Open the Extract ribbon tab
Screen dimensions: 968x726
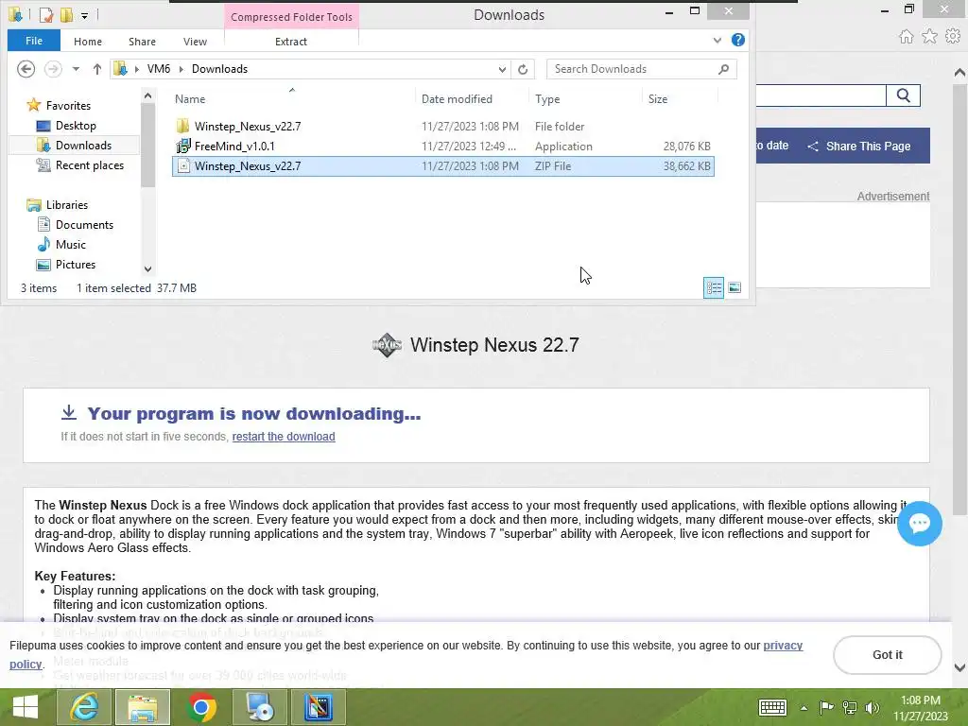(291, 42)
